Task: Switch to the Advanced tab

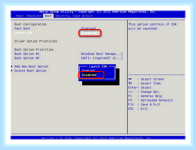Action: [x=34, y=16]
